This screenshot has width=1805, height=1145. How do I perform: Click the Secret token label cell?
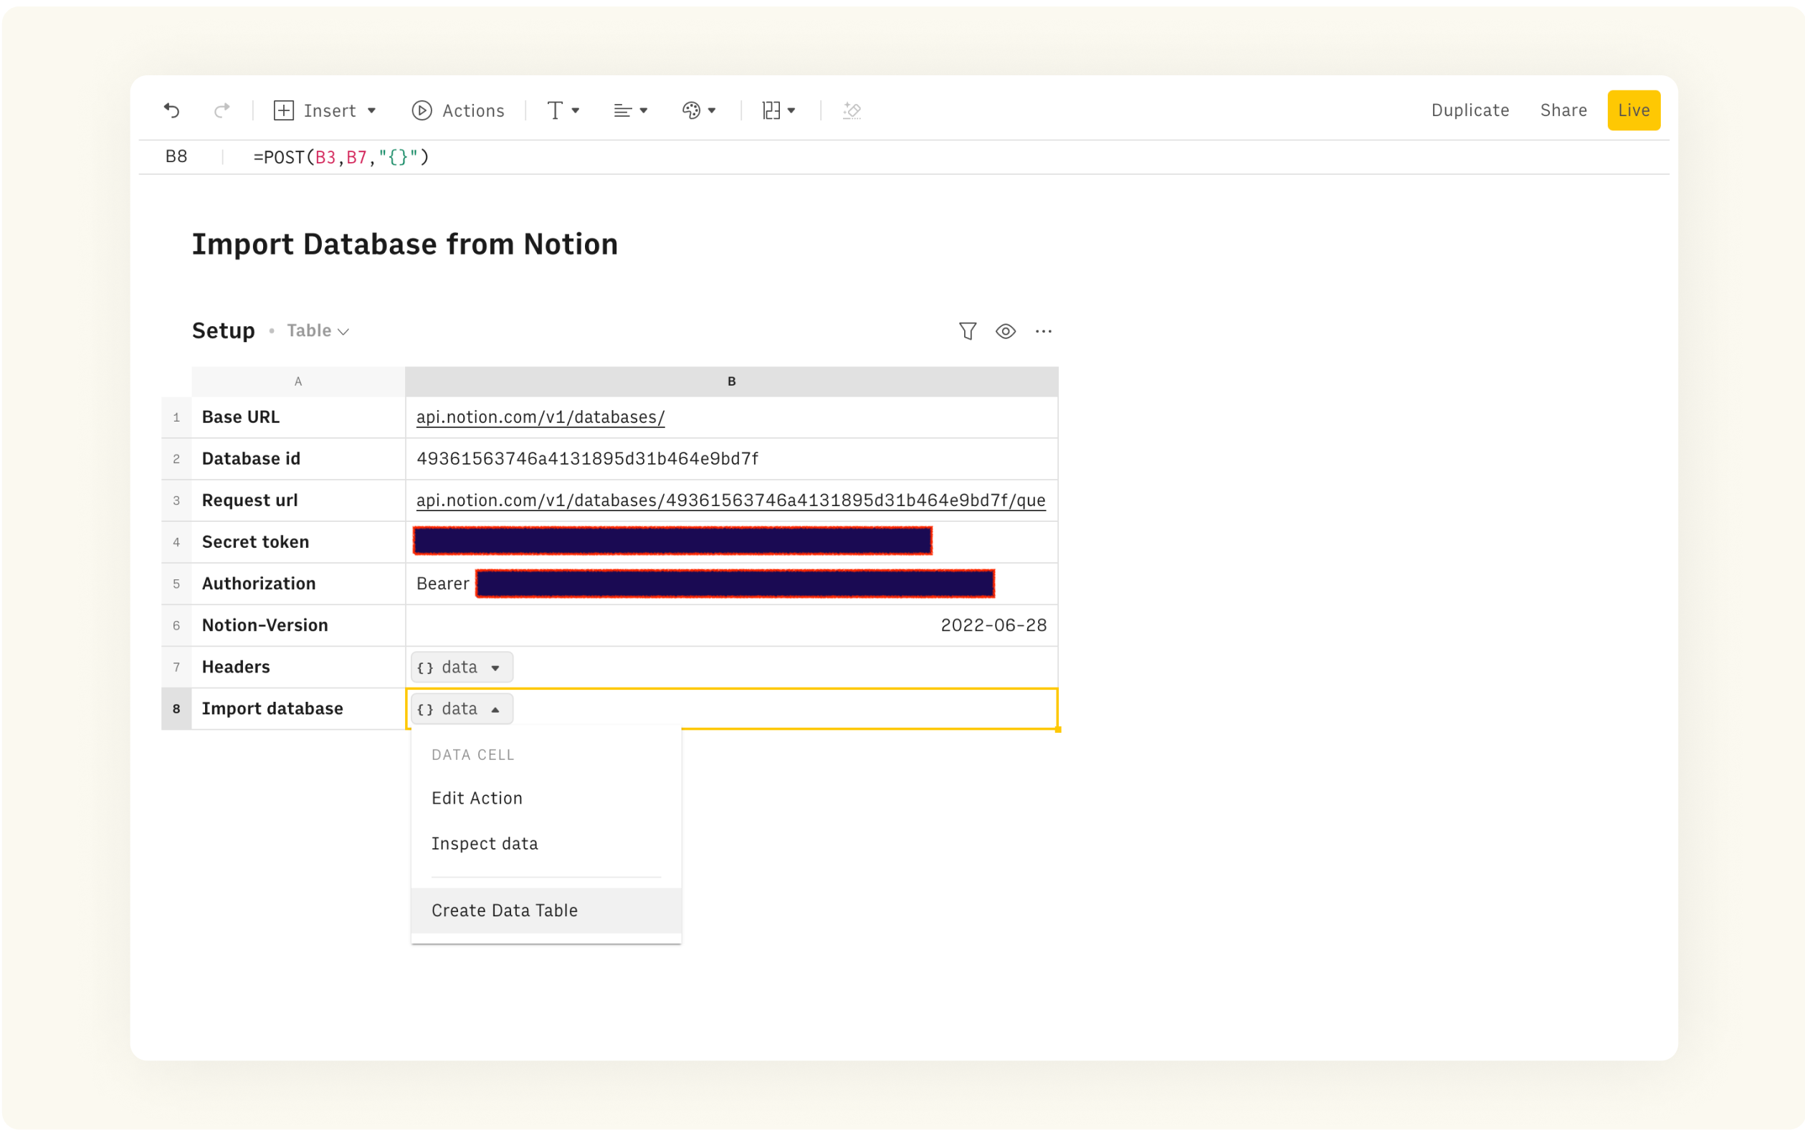click(x=298, y=542)
